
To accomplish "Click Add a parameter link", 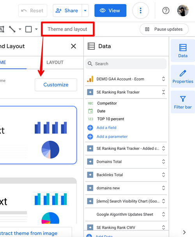I will (x=112, y=136).
